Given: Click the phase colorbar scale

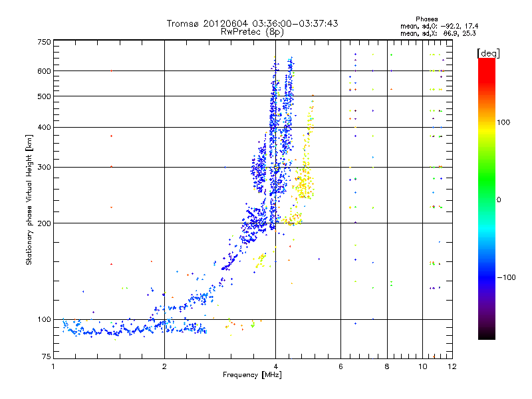Looking at the screenshot, I should pyautogui.click(x=487, y=198).
